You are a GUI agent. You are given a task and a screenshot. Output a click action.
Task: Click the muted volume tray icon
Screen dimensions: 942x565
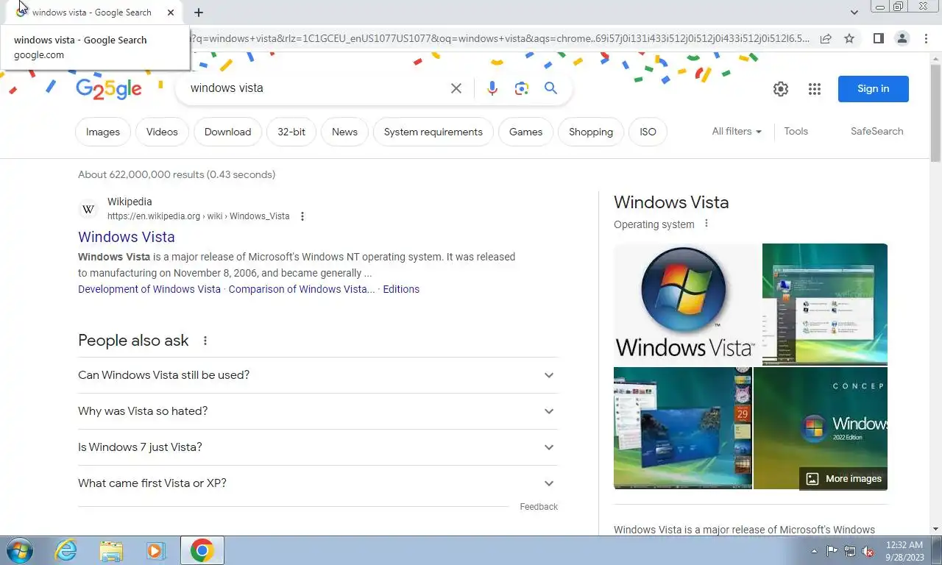[868, 551]
